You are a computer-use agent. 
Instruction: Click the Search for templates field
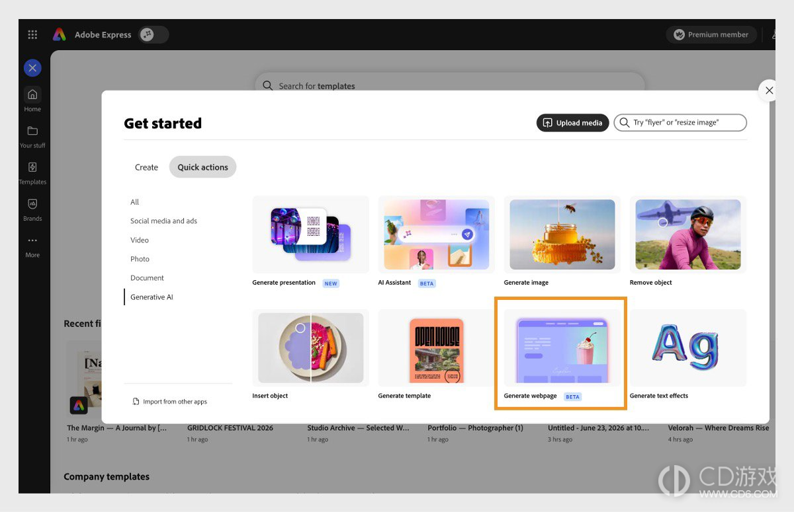pos(450,85)
